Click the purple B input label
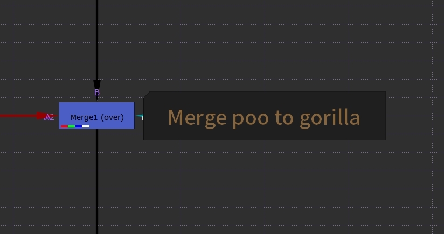The image size is (444, 234). (x=97, y=93)
